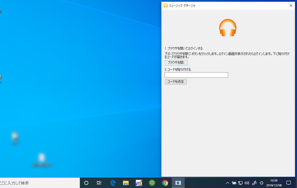Open the volume control in system tray
297x188 pixels.
tap(247, 183)
